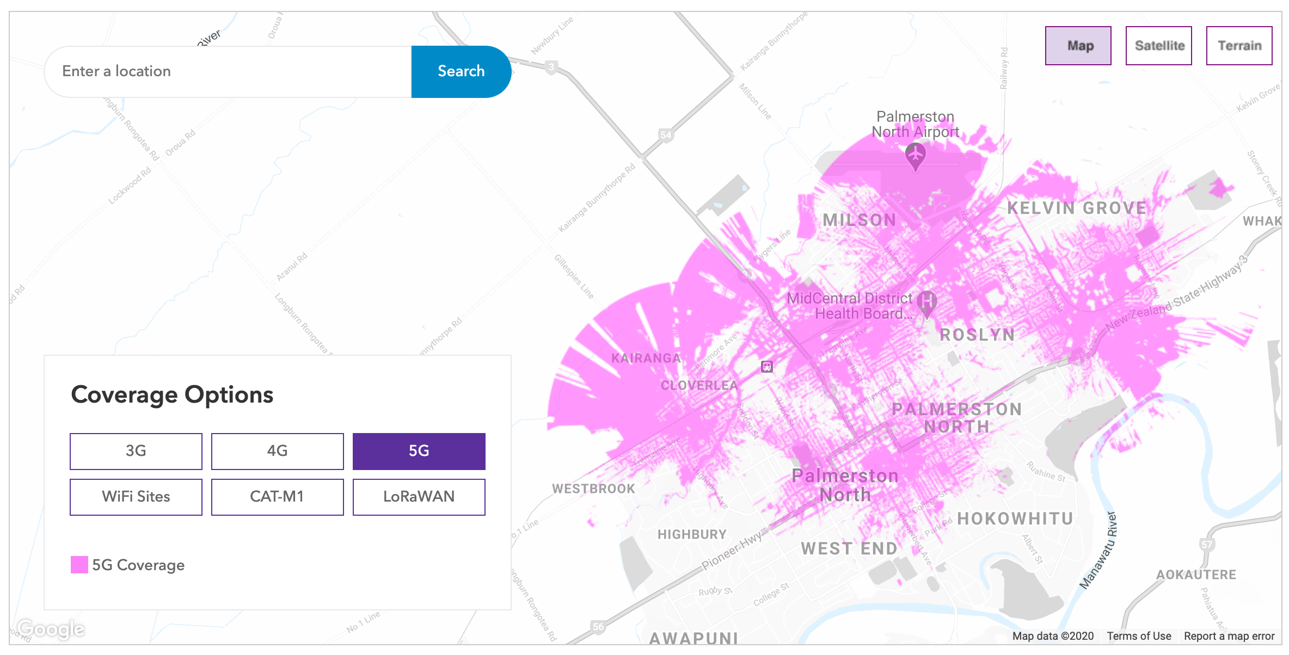Toggle the 4G coverage option
The width and height of the screenshot is (1289, 655).
coord(278,451)
